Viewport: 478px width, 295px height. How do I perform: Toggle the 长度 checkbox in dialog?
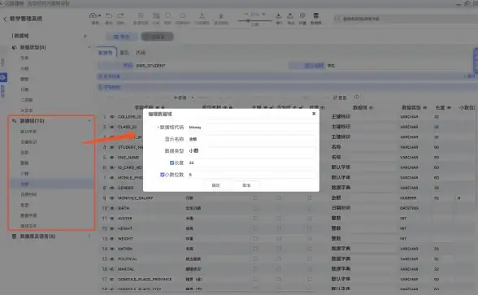click(x=172, y=163)
